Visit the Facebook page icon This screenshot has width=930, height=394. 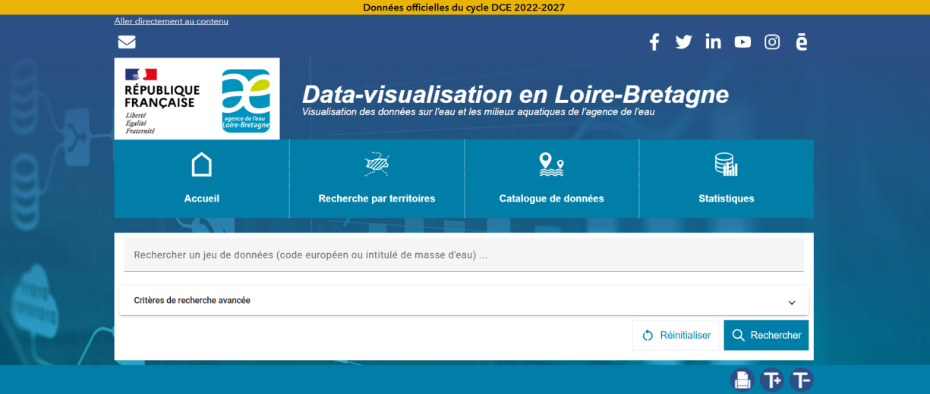pyautogui.click(x=654, y=42)
